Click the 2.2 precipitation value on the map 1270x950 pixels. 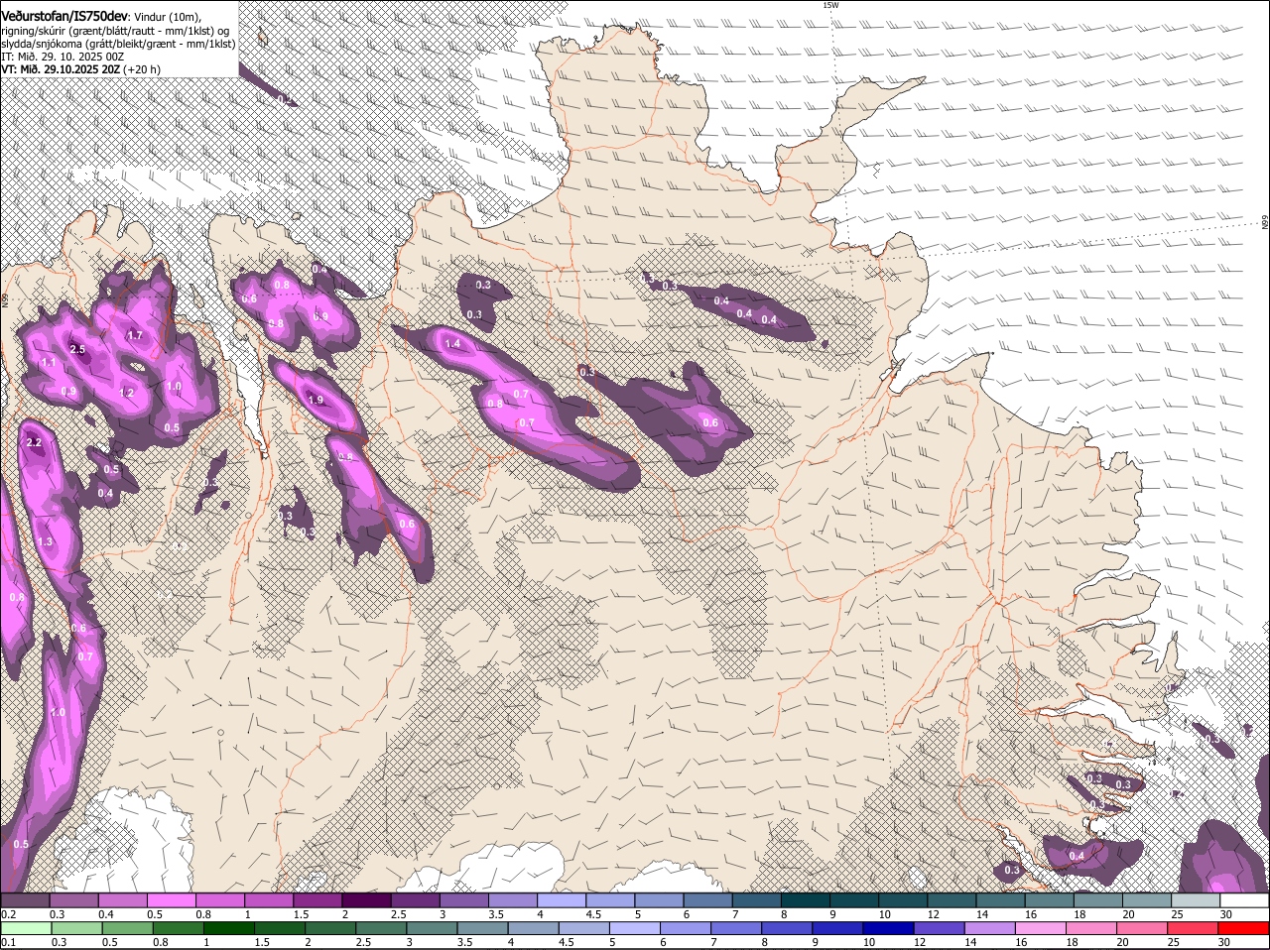click(x=34, y=442)
